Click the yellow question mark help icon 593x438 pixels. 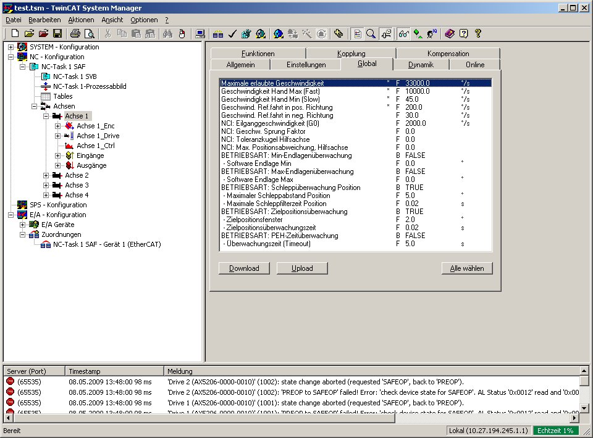point(478,33)
